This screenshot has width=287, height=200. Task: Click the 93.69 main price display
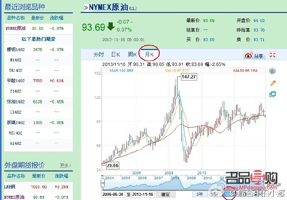93,27
